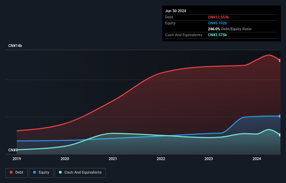Screen dimensions: 286x183
Task: Select the 2019 x-axis label
Action: coord(17,159)
